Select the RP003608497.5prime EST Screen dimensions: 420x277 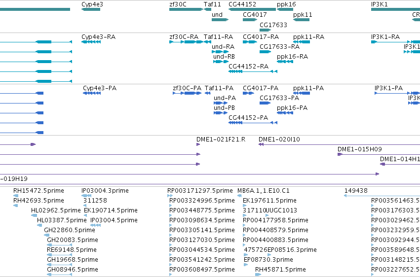point(171,275)
